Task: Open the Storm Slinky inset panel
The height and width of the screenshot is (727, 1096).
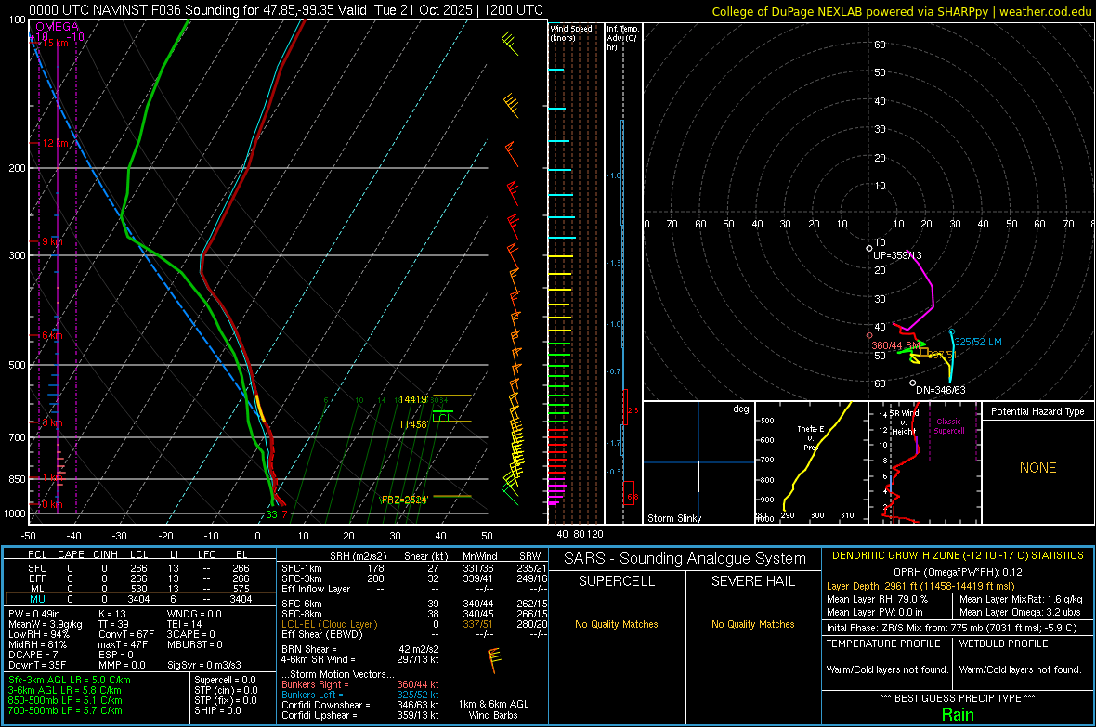Action: 698,462
